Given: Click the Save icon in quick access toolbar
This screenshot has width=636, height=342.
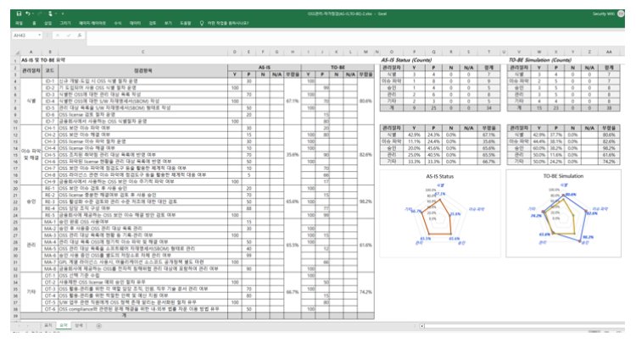Looking at the screenshot, I should 20,14.
